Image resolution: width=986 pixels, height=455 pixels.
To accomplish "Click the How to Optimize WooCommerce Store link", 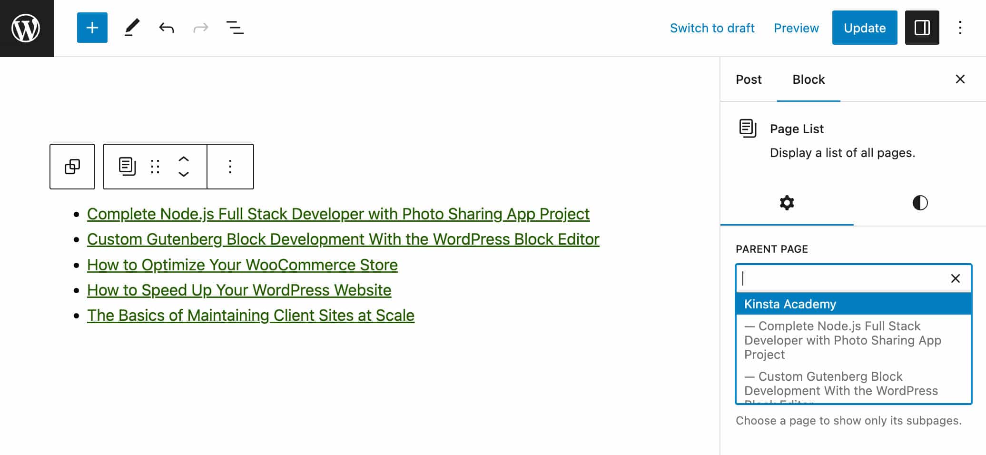I will coord(242,265).
